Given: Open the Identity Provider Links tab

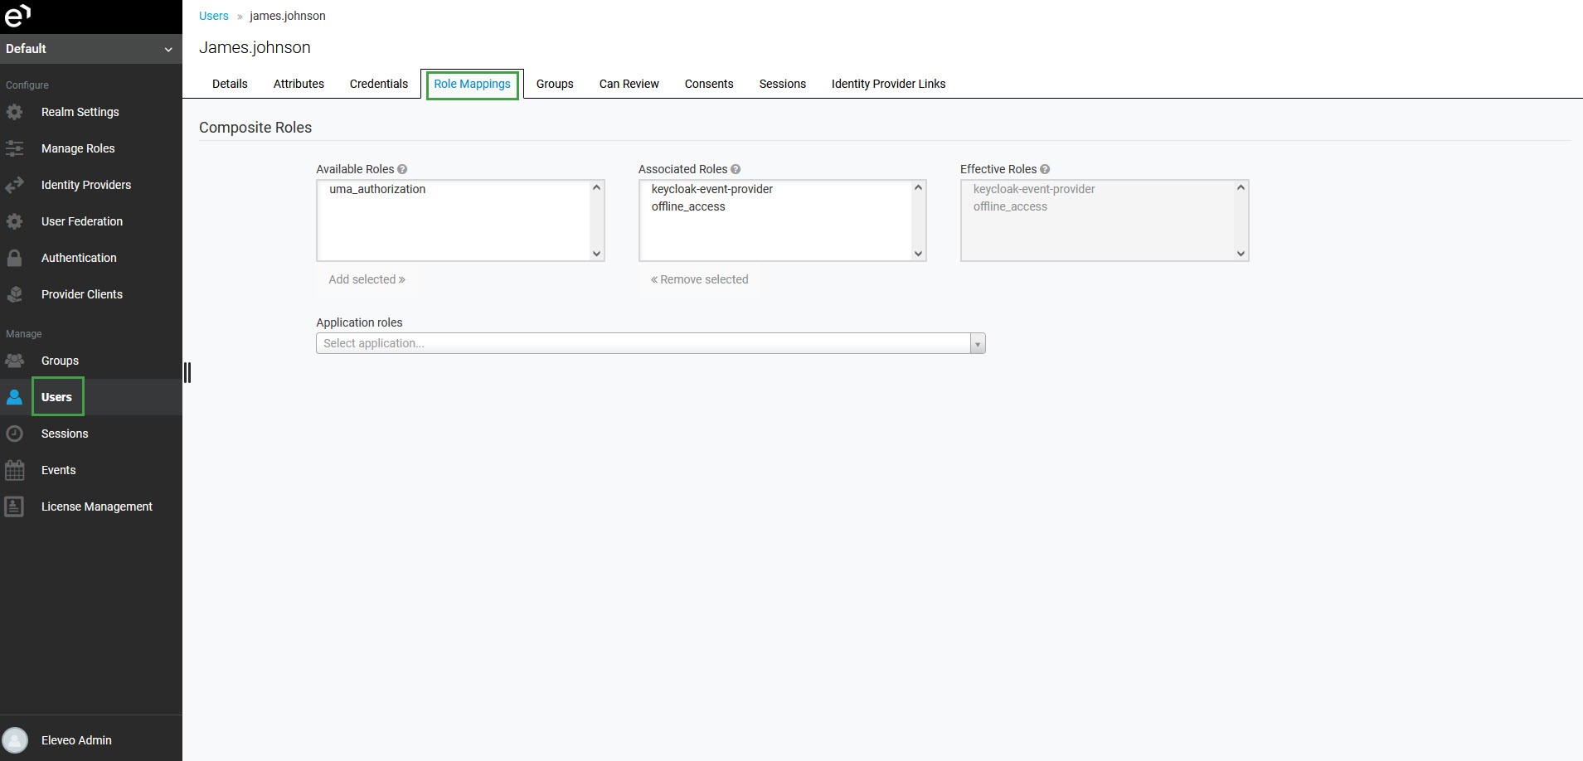Looking at the screenshot, I should click(x=888, y=84).
